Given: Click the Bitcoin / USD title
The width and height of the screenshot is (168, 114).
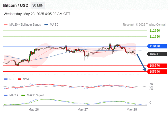Looking at the screenshot, I should pos(16,5).
